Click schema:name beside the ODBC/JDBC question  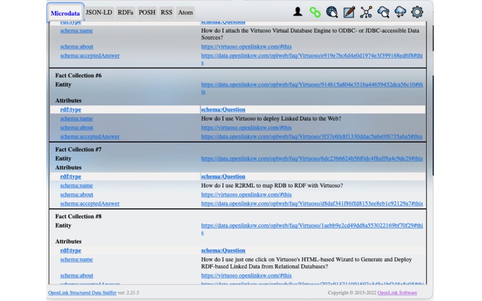tap(77, 31)
